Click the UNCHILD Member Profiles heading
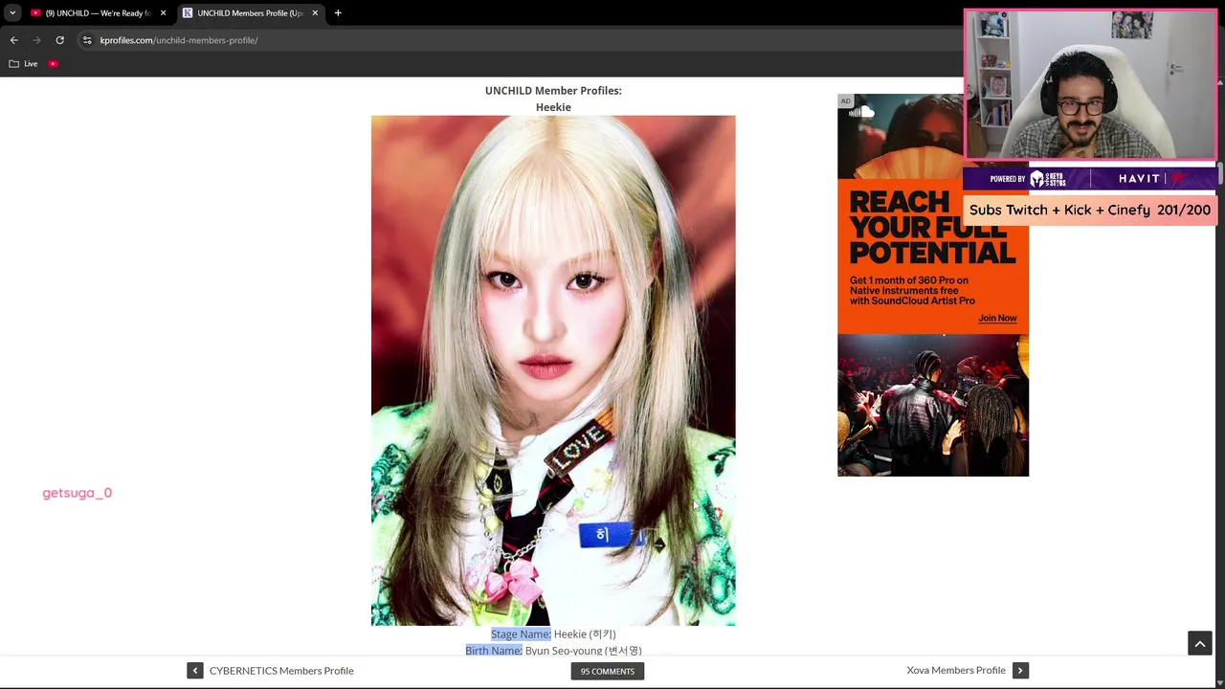 (x=553, y=90)
